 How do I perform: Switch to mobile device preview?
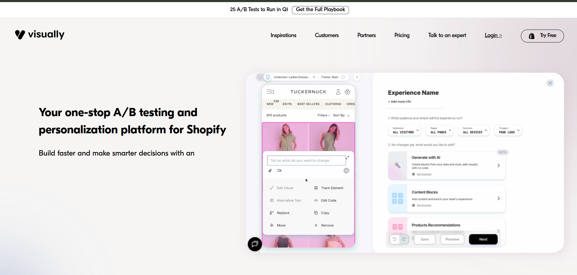268,77
